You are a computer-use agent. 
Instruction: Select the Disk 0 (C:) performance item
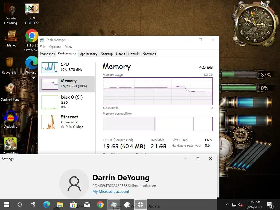tap(67, 102)
